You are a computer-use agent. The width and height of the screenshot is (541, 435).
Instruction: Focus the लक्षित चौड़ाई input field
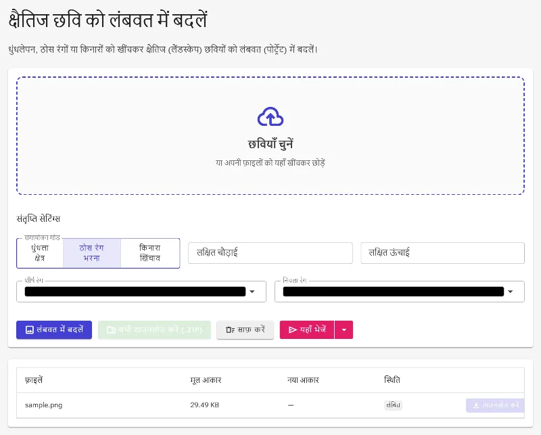point(270,253)
